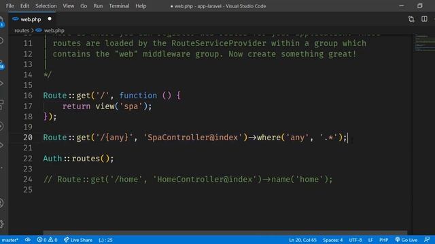Change indentation via Spaces: 4
435x244 pixels.
coord(332,240)
